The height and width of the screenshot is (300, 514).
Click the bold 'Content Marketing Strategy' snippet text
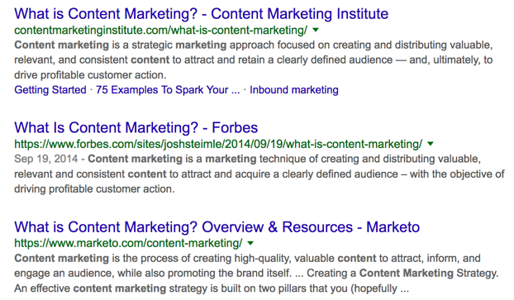pyautogui.click(x=428, y=273)
